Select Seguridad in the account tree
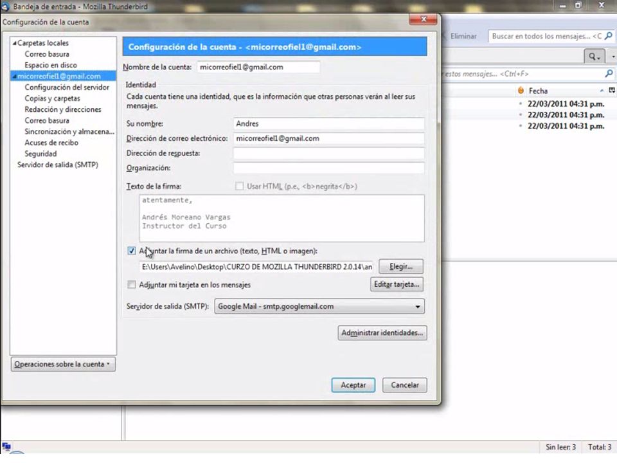617x463 pixels. tap(40, 154)
